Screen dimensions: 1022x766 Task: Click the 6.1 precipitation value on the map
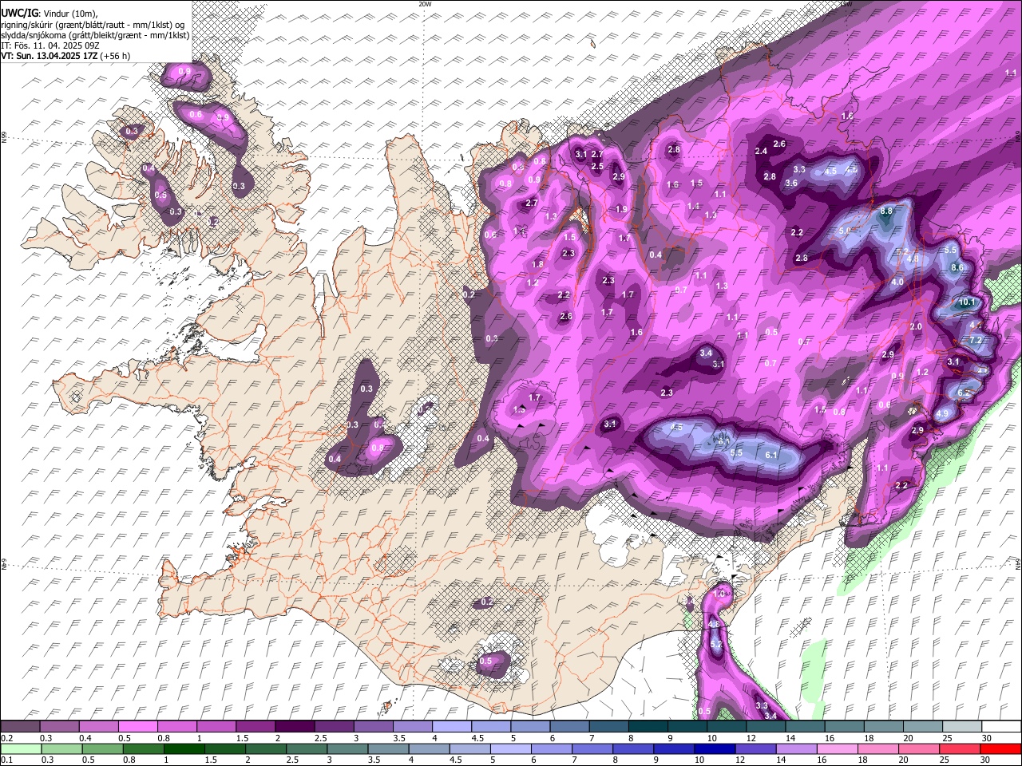click(x=771, y=455)
